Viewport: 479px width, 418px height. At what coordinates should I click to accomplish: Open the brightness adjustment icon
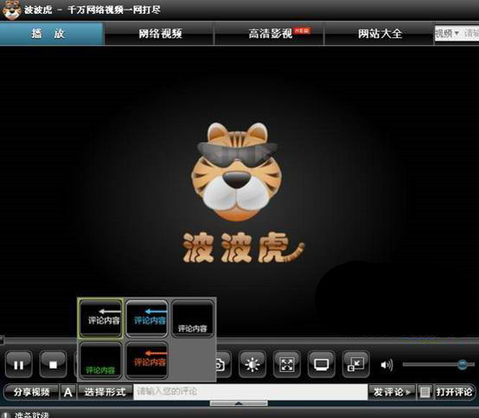tap(252, 364)
